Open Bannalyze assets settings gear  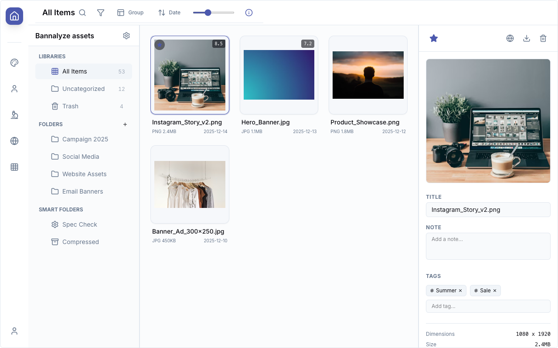(x=126, y=36)
